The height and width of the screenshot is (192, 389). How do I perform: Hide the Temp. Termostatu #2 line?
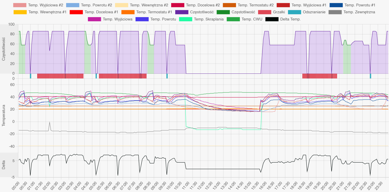pyautogui.click(x=229, y=5)
